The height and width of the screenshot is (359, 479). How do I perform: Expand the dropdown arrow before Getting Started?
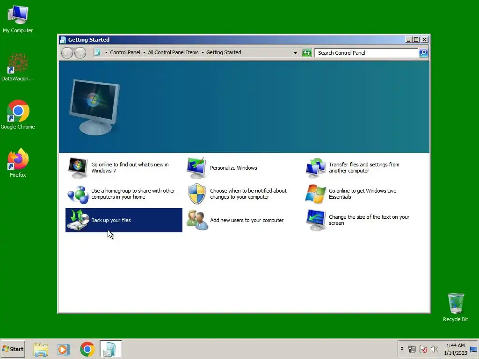(x=203, y=52)
